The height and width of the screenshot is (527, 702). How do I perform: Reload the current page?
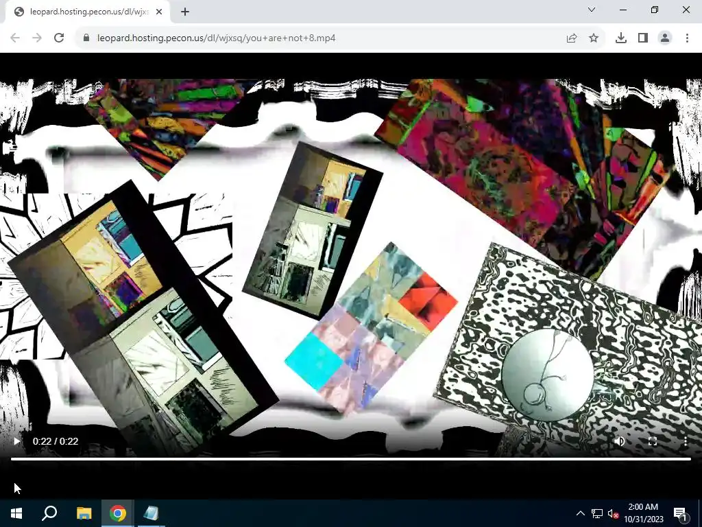(59, 38)
